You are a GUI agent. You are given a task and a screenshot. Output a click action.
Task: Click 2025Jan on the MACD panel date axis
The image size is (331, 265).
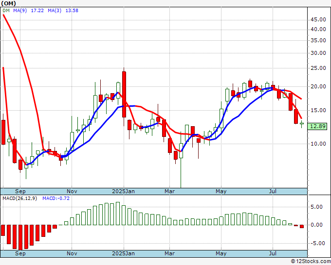pyautogui.click(x=124, y=253)
